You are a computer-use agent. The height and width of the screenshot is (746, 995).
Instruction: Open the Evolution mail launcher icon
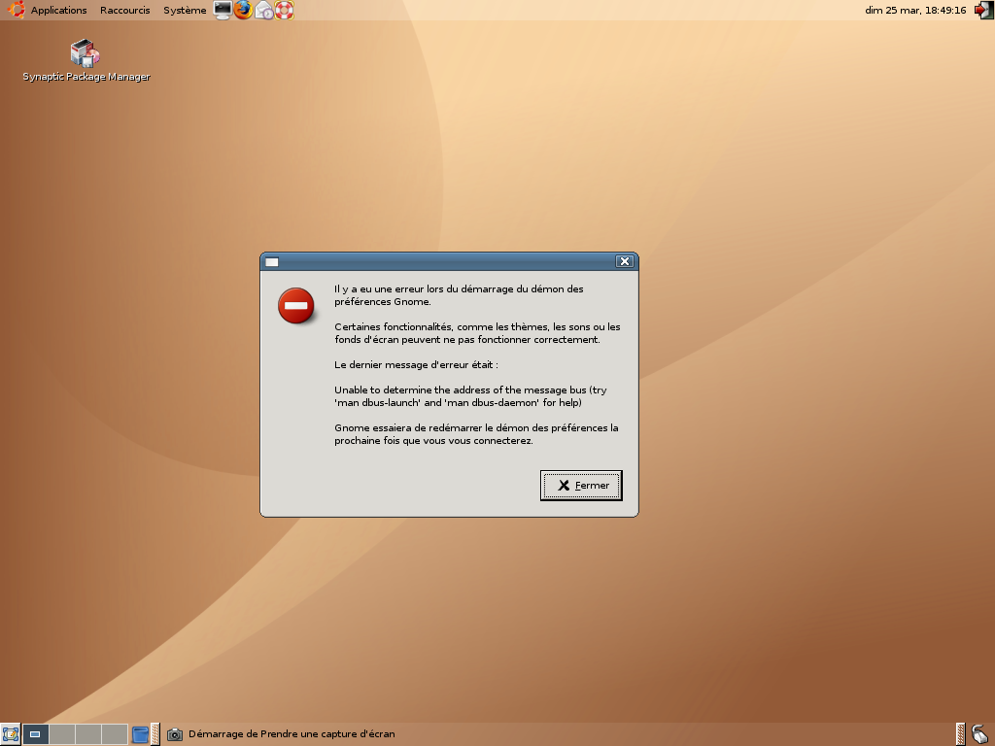click(x=264, y=10)
